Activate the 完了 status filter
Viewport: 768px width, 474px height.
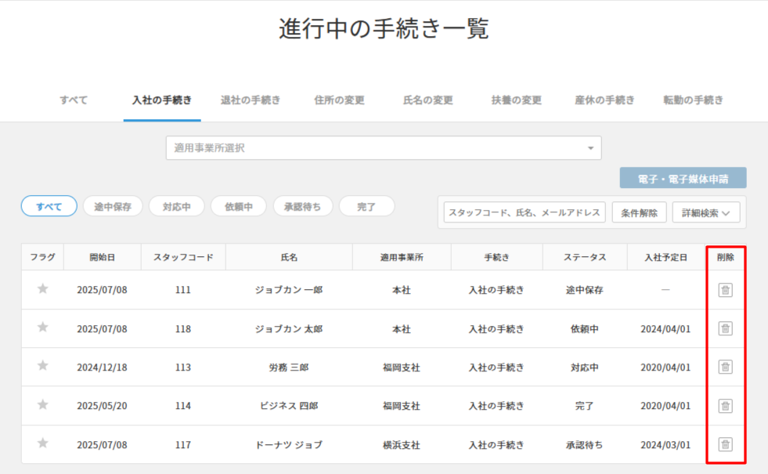point(366,205)
